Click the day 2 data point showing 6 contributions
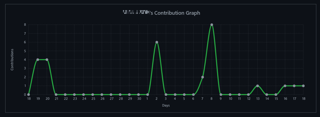Screen dimensions: 320x117 (157, 42)
